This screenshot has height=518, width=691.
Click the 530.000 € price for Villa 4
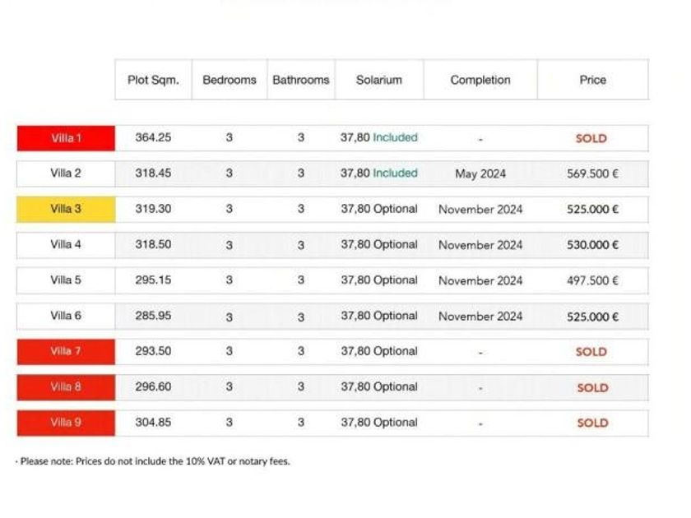click(x=592, y=245)
